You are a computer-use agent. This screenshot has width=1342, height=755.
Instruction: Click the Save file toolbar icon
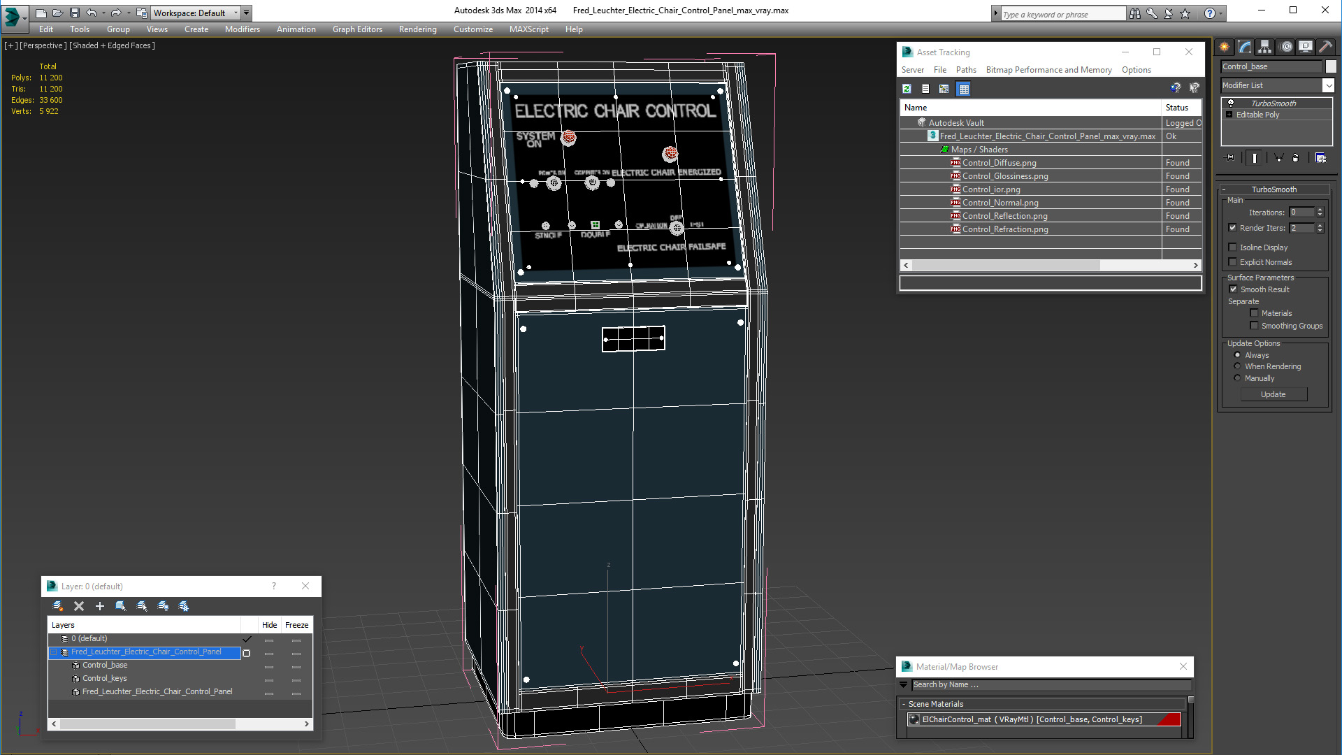74,13
